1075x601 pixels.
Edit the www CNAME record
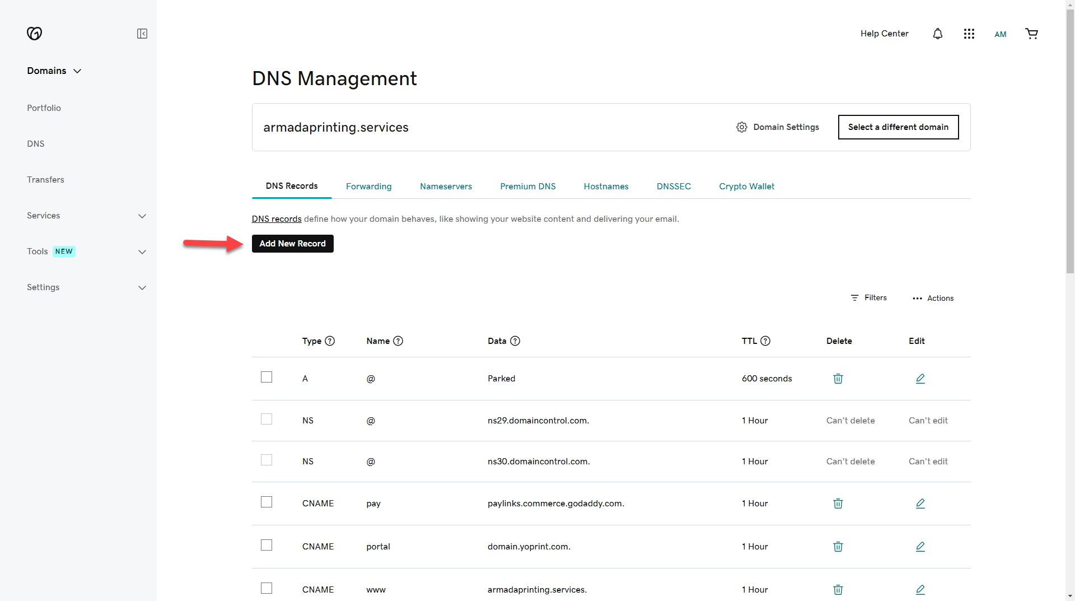(x=920, y=590)
